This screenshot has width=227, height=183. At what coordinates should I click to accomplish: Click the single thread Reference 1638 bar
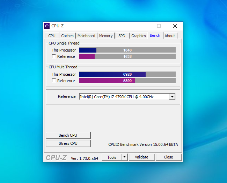tap(127, 56)
